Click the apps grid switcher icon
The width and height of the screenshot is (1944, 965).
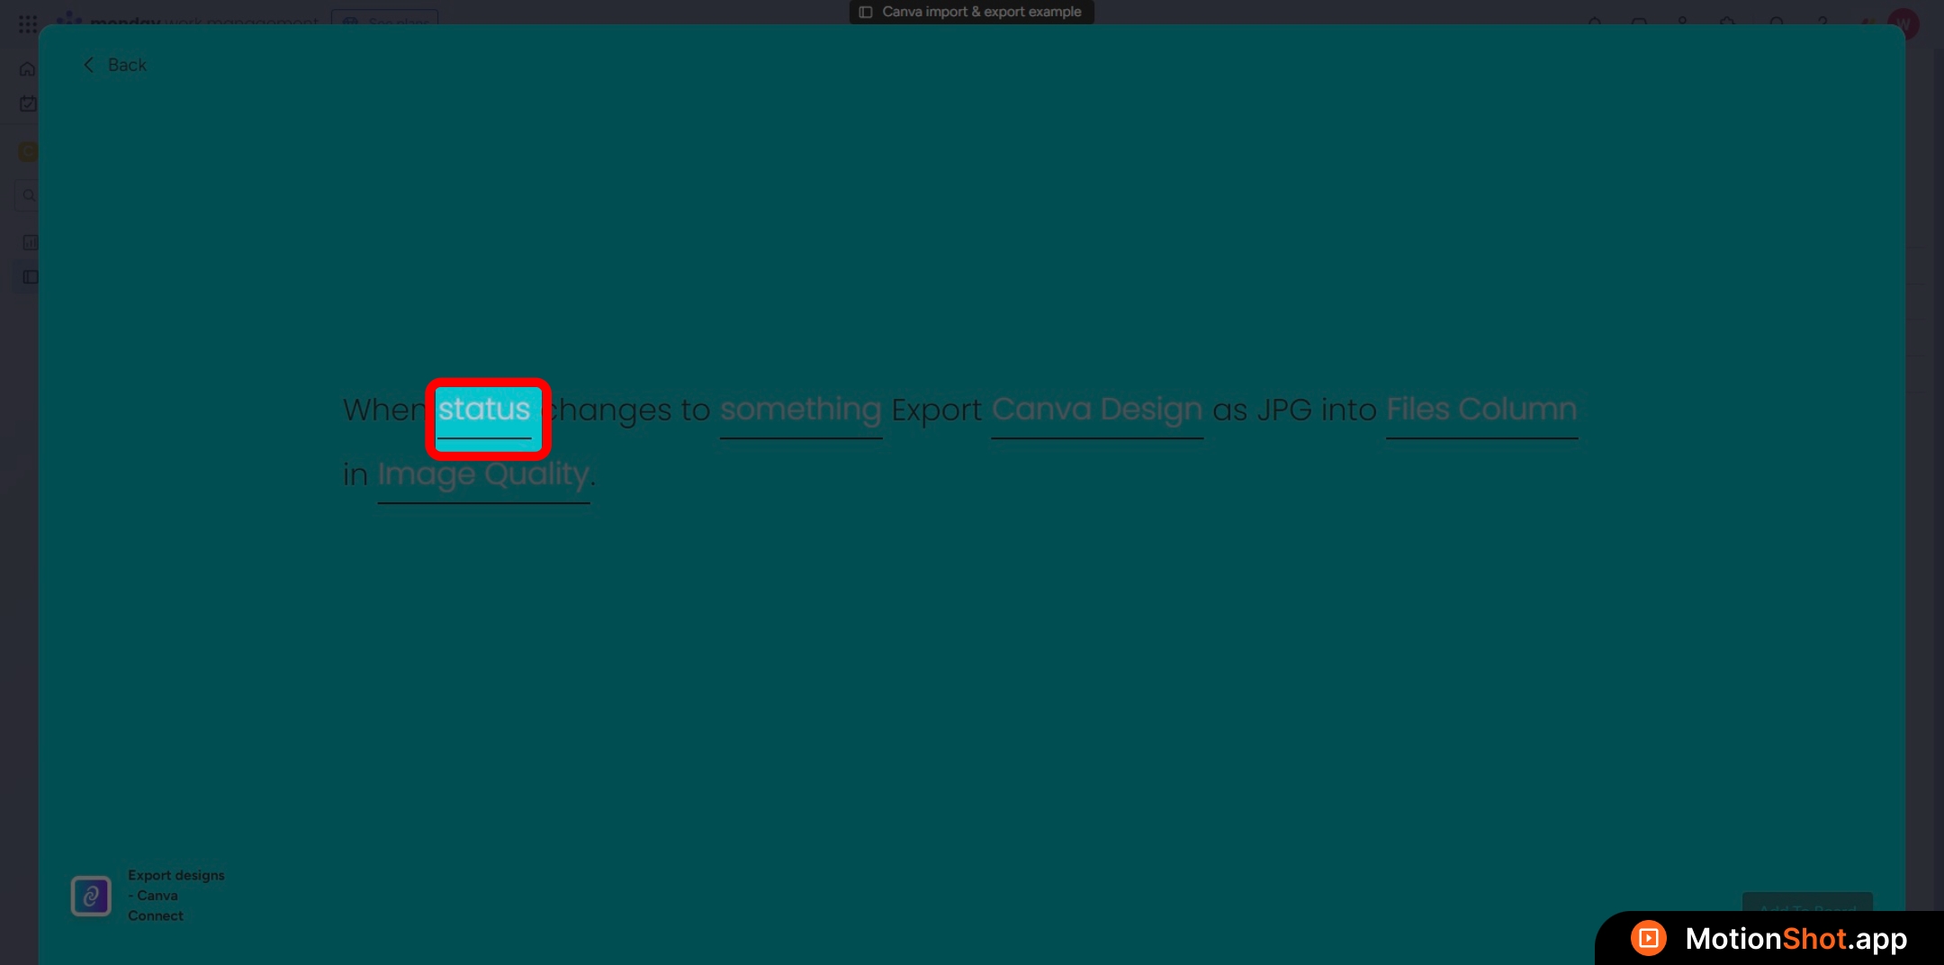coord(28,23)
